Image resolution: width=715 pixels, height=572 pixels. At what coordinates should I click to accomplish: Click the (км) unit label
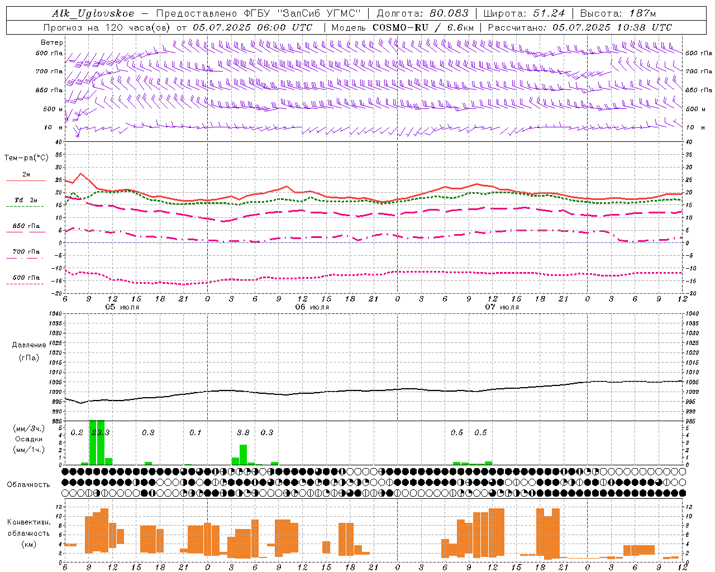tap(29, 544)
